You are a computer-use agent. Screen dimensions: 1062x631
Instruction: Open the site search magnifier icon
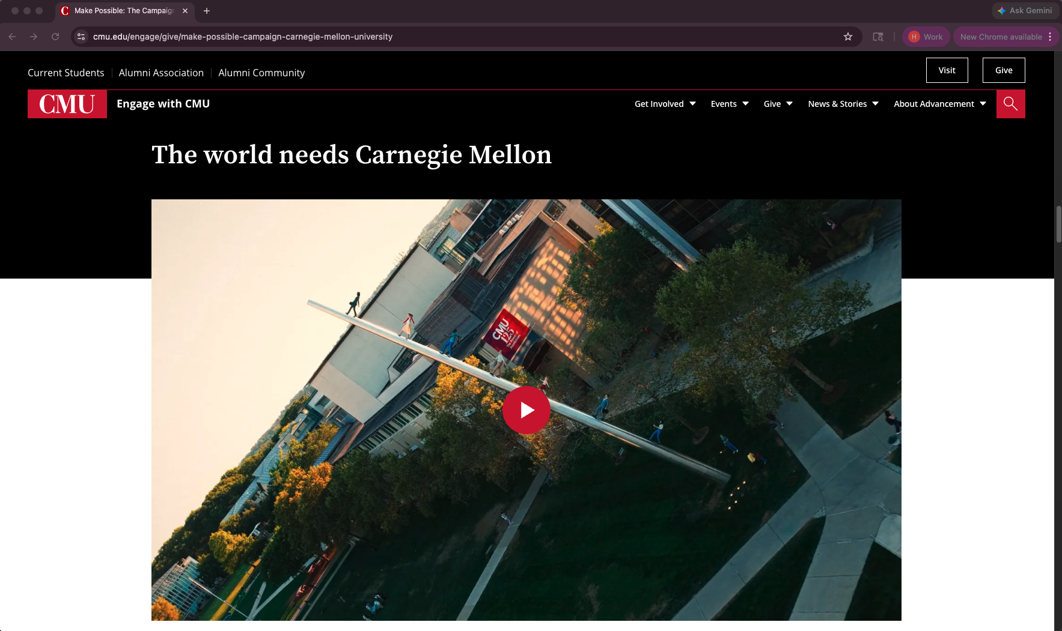click(x=1010, y=104)
